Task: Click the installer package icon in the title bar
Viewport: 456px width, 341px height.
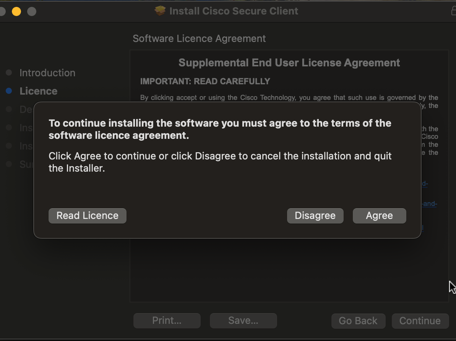Action: 160,11
